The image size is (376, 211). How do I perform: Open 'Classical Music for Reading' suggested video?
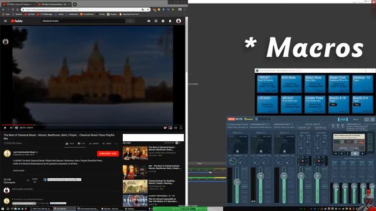click(x=135, y=186)
